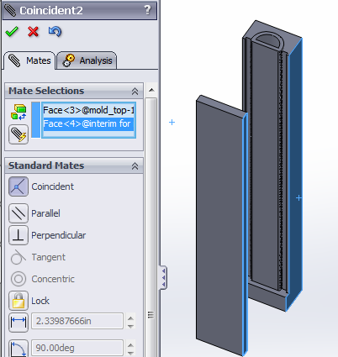Click the Perpendicular mate label
This screenshot has height=357, width=338.
(59, 235)
